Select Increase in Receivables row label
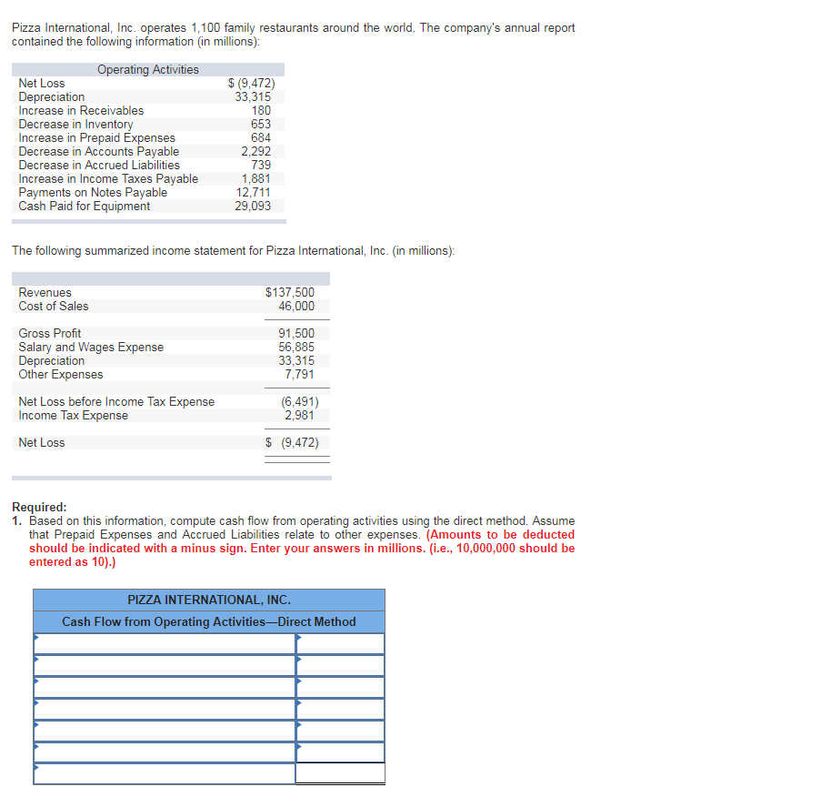Viewport: 821px width, 797px height. (x=81, y=111)
